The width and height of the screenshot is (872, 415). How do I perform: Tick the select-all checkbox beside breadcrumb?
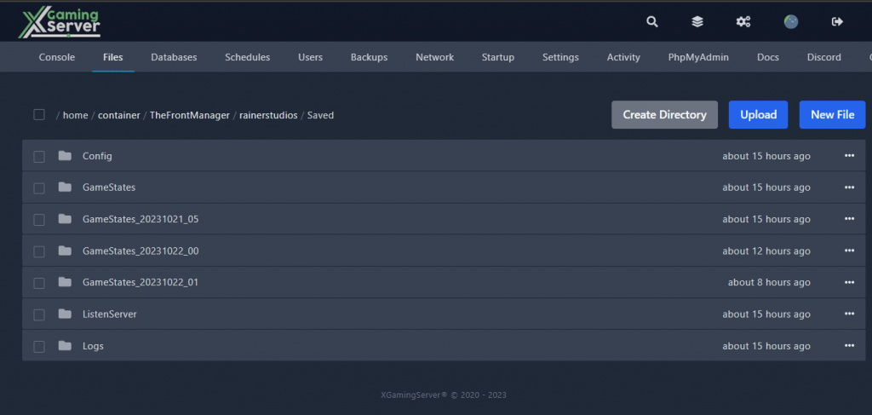(x=39, y=114)
